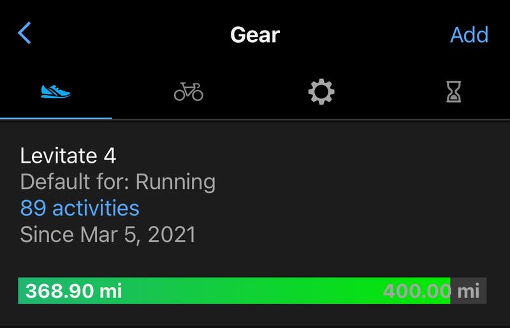Switch to the bicycle gear tab
Viewport: 510px width, 328px height.
(189, 93)
